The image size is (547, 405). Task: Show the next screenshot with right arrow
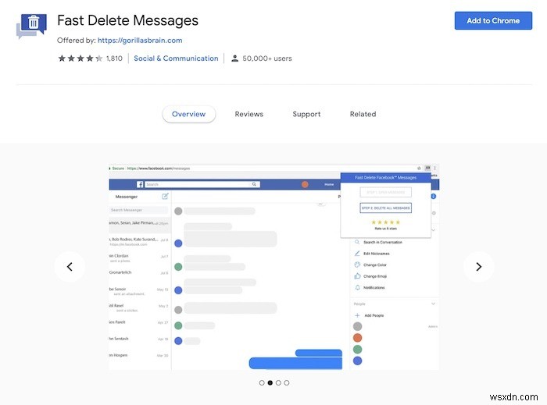[478, 266]
